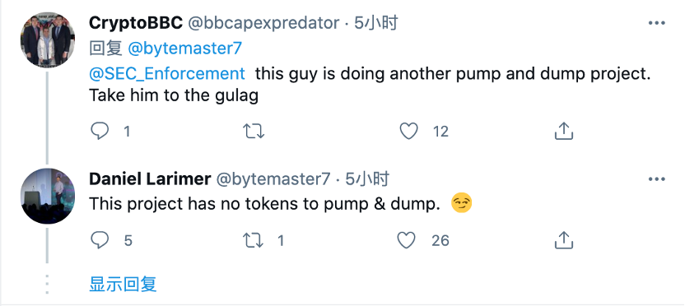The width and height of the screenshot is (685, 306).
Task: Open Daniel Larimer's tweet timestamp 5小时
Action: pyautogui.click(x=367, y=179)
